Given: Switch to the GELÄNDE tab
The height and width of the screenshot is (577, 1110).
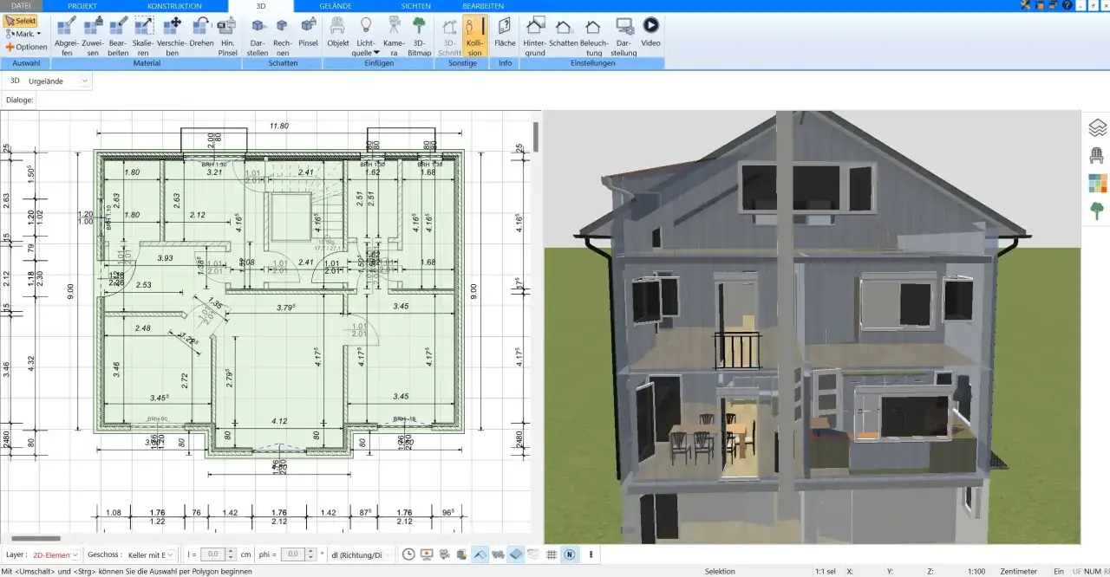Looking at the screenshot, I should [336, 5].
